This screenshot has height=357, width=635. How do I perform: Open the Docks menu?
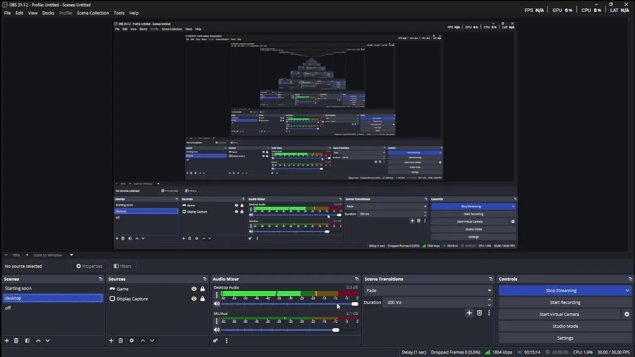pos(48,13)
